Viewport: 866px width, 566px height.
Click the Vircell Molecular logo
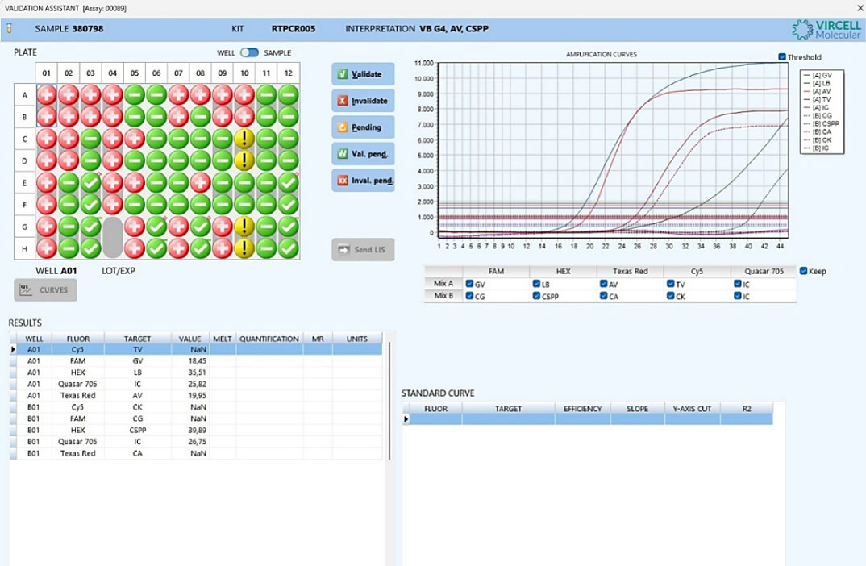point(826,30)
